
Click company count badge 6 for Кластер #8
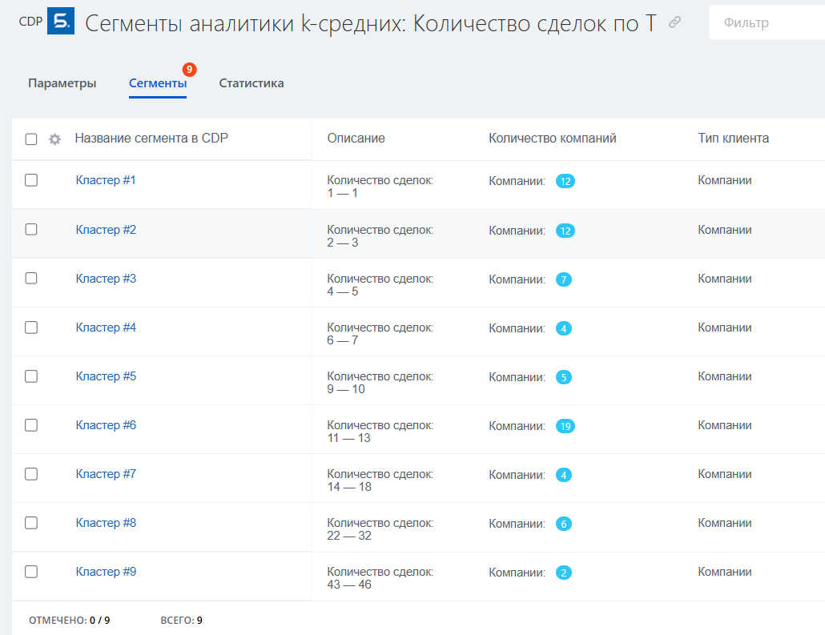pos(564,524)
